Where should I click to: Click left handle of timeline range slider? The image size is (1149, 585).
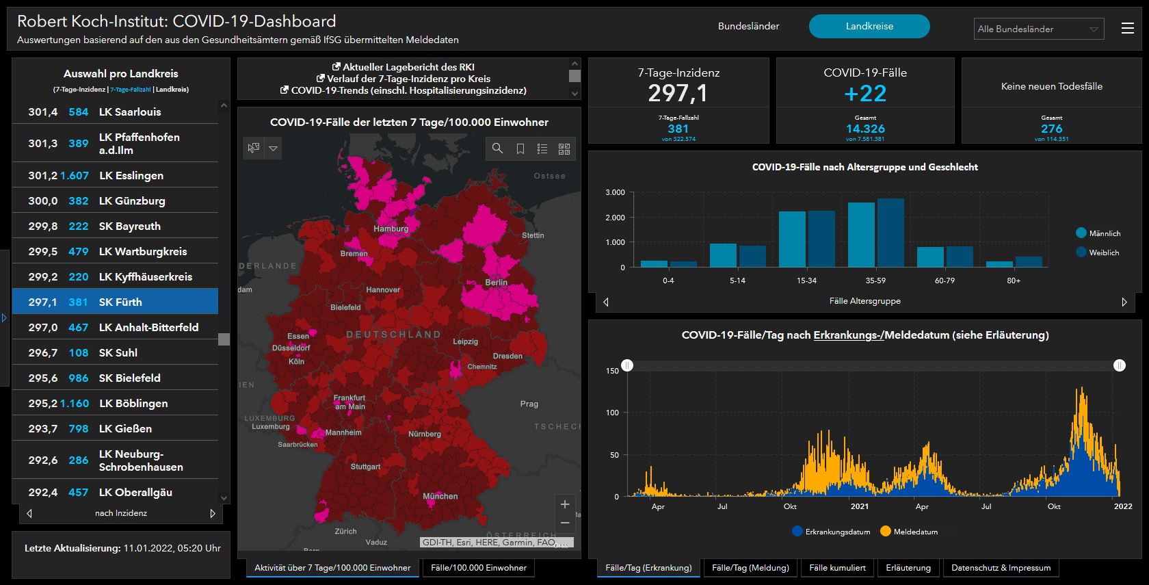627,365
